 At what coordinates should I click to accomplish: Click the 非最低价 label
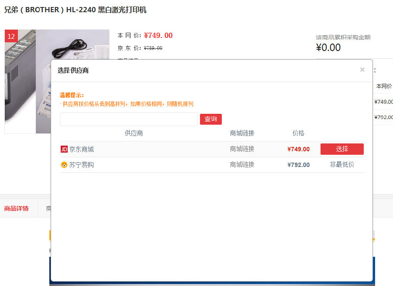[x=342, y=164]
